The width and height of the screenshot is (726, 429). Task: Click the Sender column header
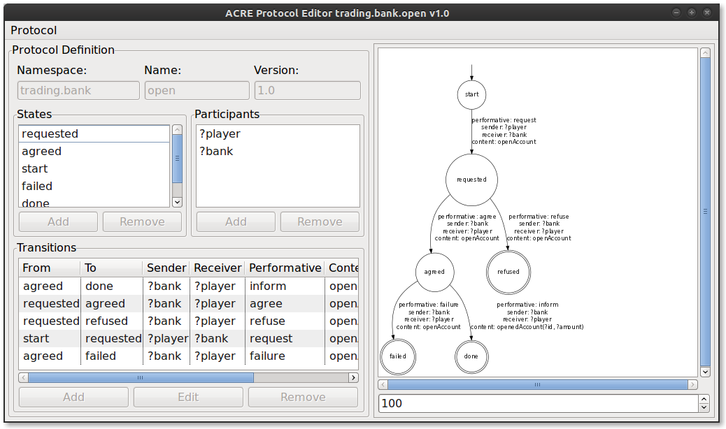pyautogui.click(x=166, y=268)
